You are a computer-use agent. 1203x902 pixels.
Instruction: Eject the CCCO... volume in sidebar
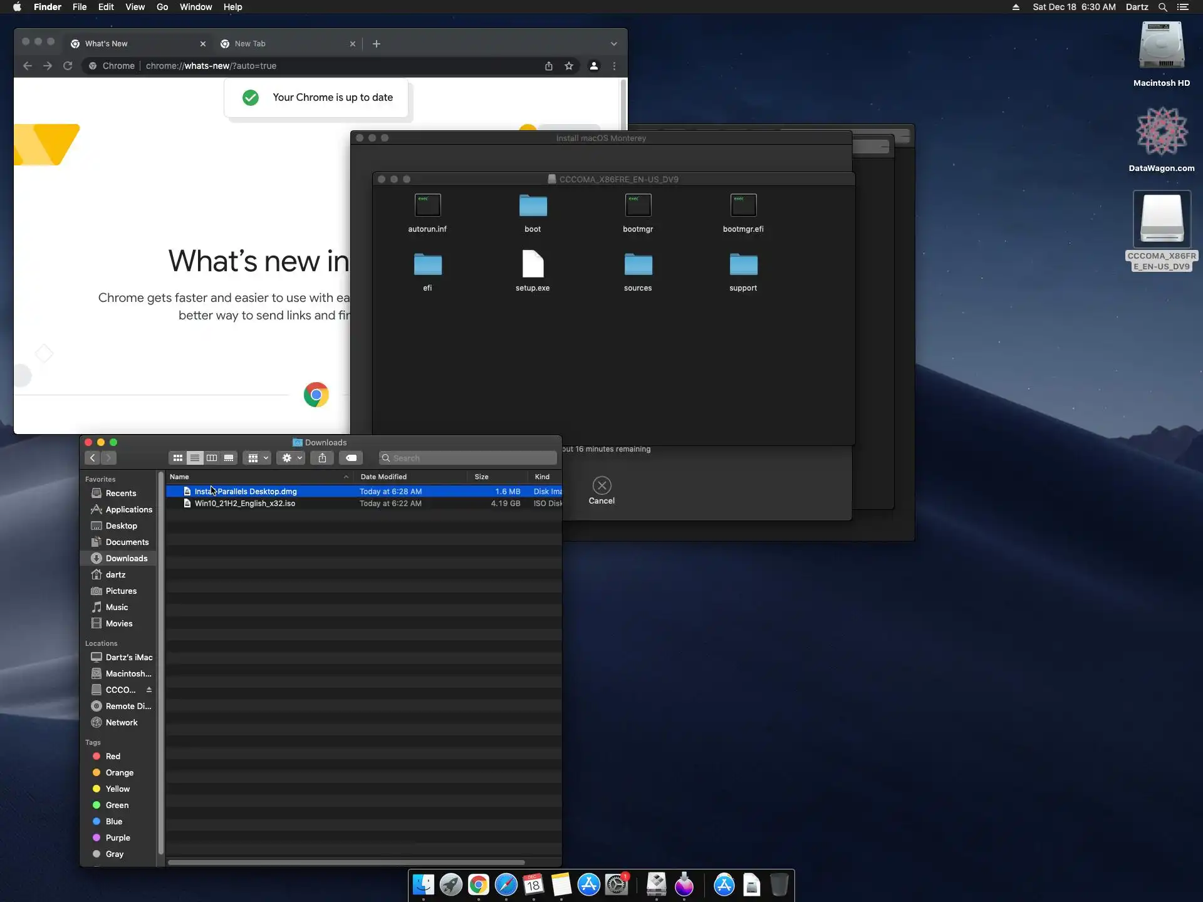pyautogui.click(x=149, y=690)
